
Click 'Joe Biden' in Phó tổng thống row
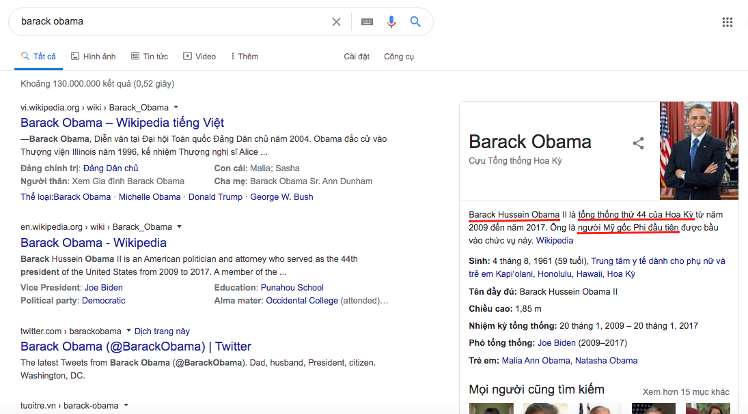[557, 343]
